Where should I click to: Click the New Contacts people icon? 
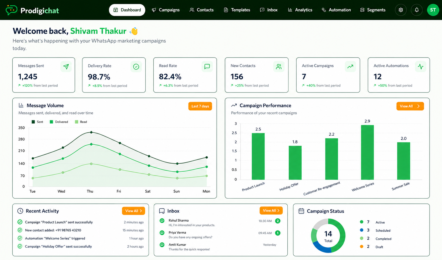279,66
